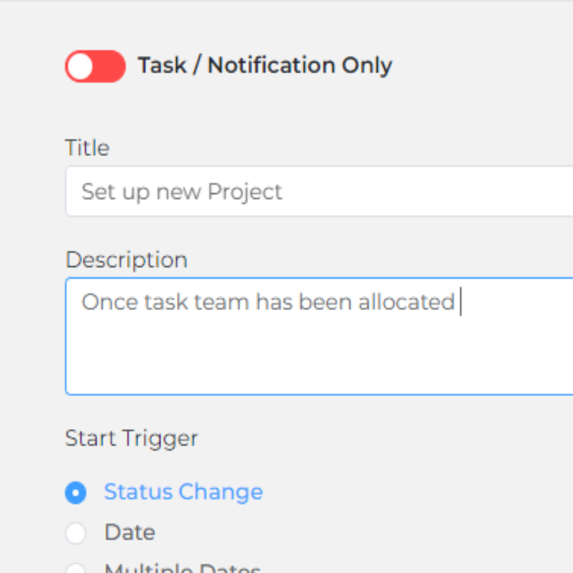573x573 pixels.
Task: Click the "Multiple Dates" option label
Action: 183,569
